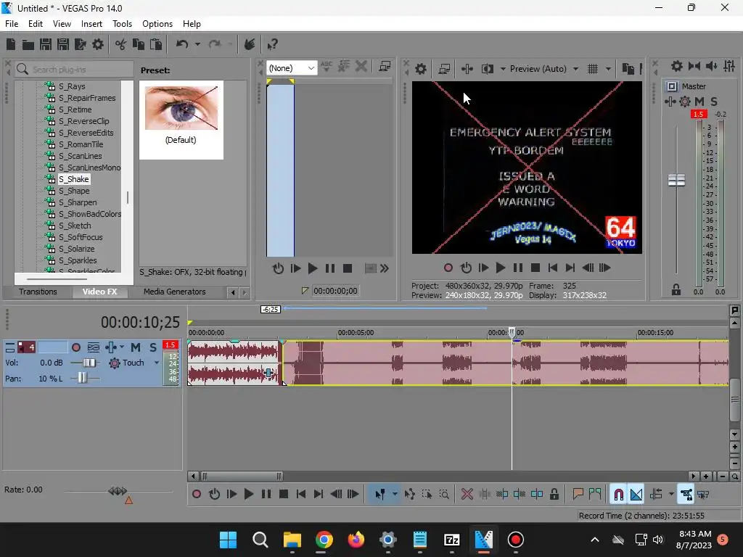This screenshot has width=743, height=557.
Task: Click the Save project icon
Action: pos(46,44)
